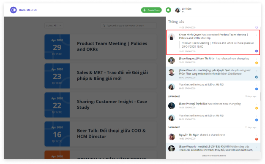Open the Sharing: Customer Insight event
Screen dimensions: 265x164
click(x=101, y=105)
